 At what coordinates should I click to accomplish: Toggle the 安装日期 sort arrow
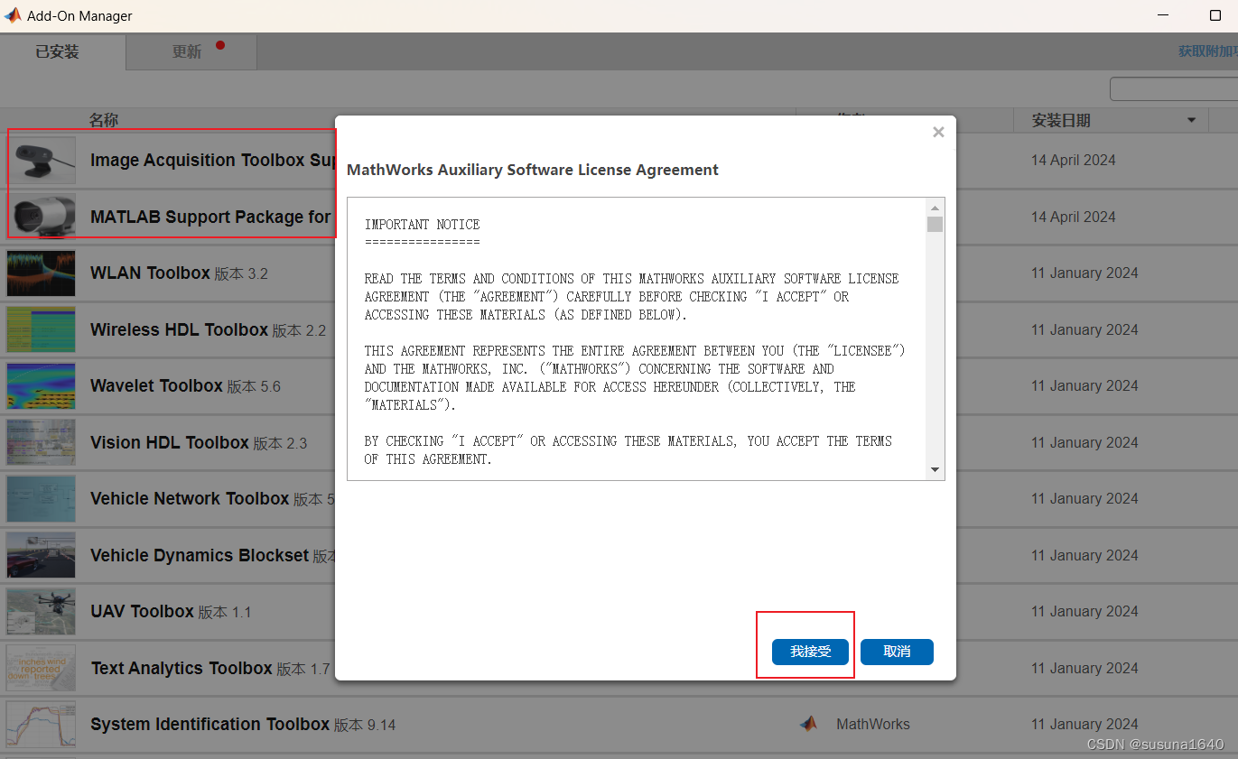[x=1191, y=120]
